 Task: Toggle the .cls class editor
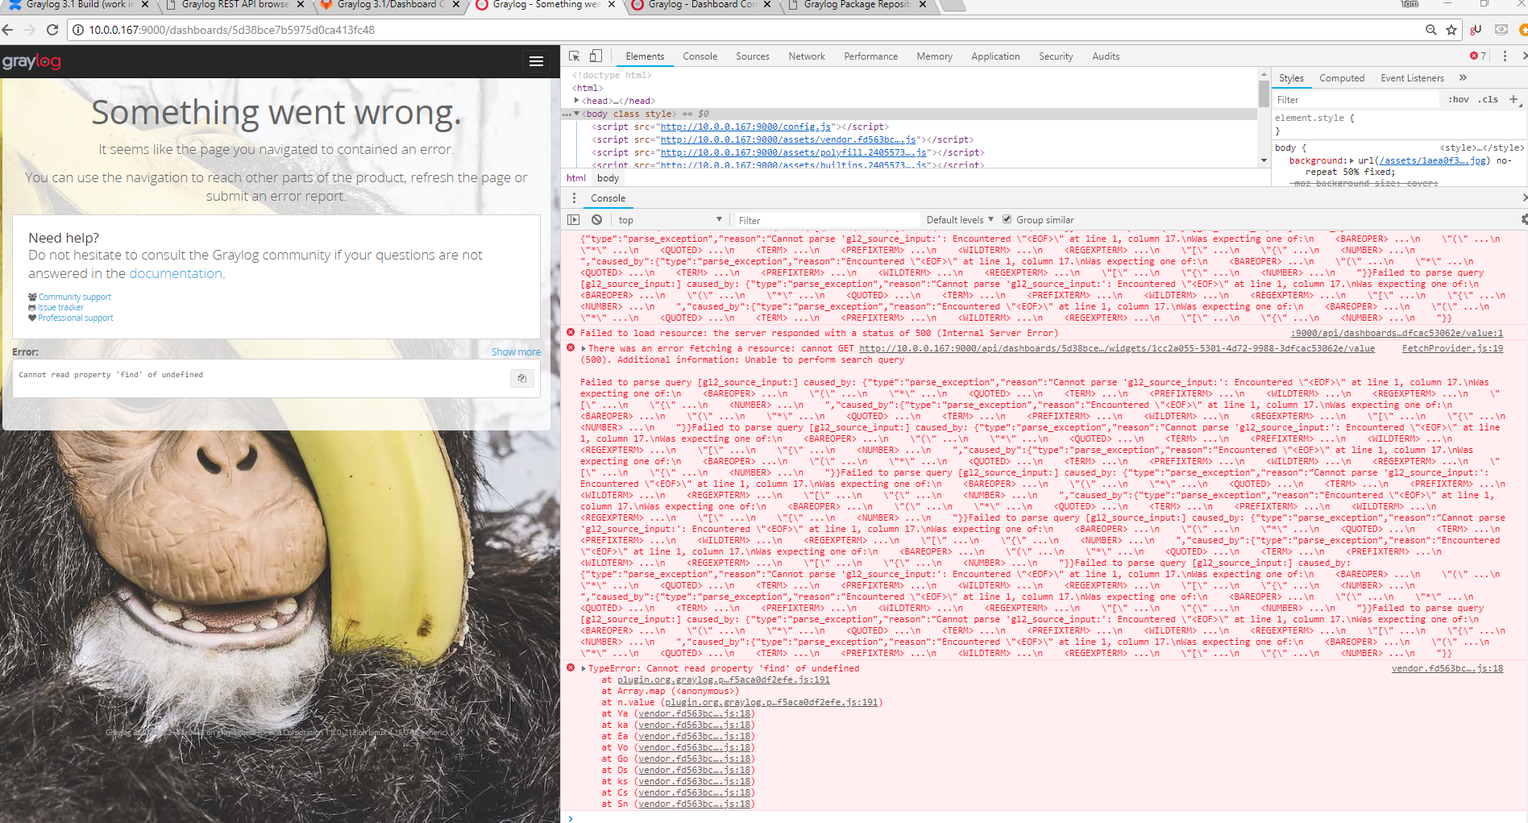[x=1489, y=99]
